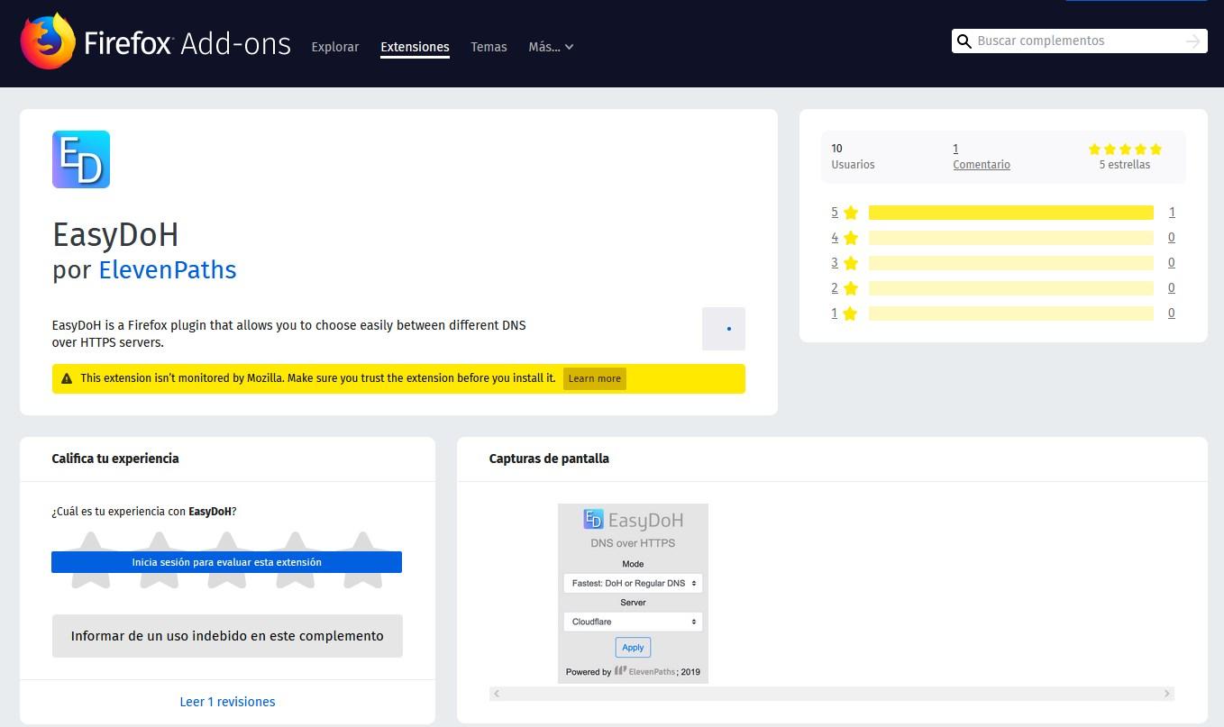Image resolution: width=1224 pixels, height=727 pixels.
Task: Click the 5-star rating bar
Action: pyautogui.click(x=1011, y=213)
